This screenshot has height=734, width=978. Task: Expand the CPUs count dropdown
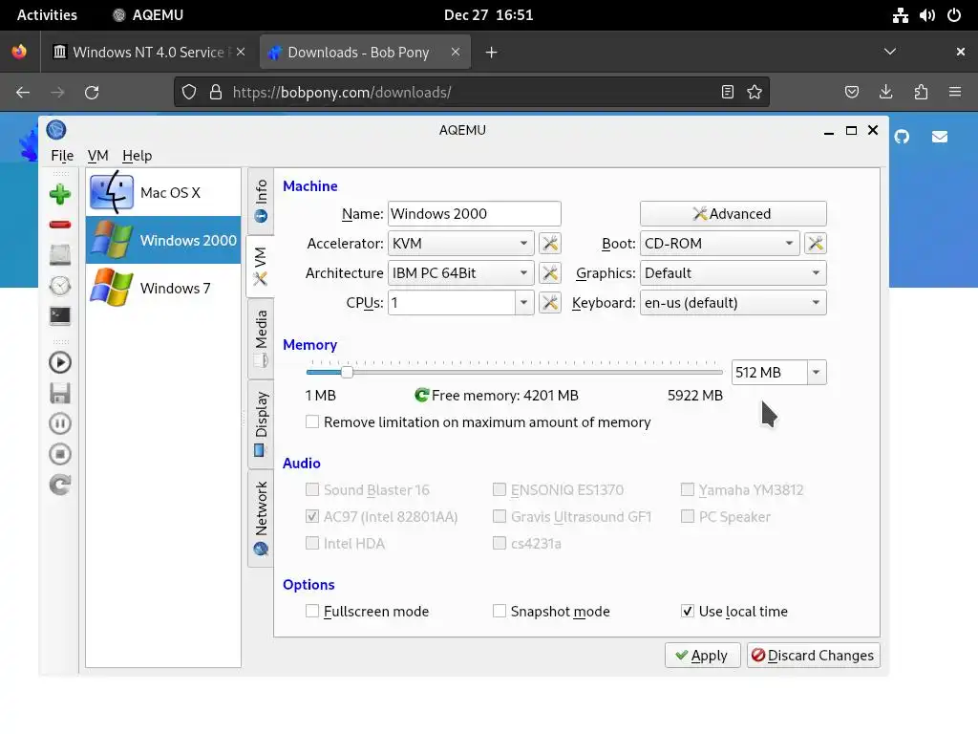(x=524, y=303)
